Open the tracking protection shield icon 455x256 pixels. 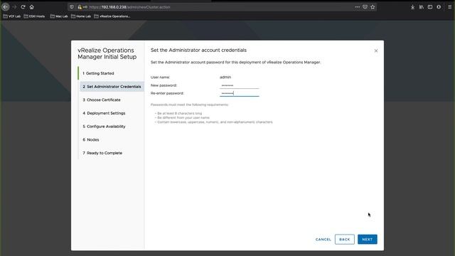(x=72, y=7)
